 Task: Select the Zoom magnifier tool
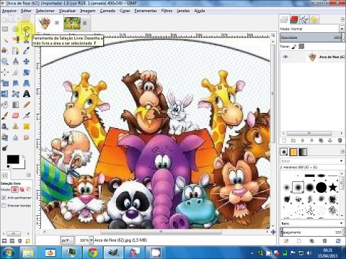pyautogui.click(x=5, y=61)
